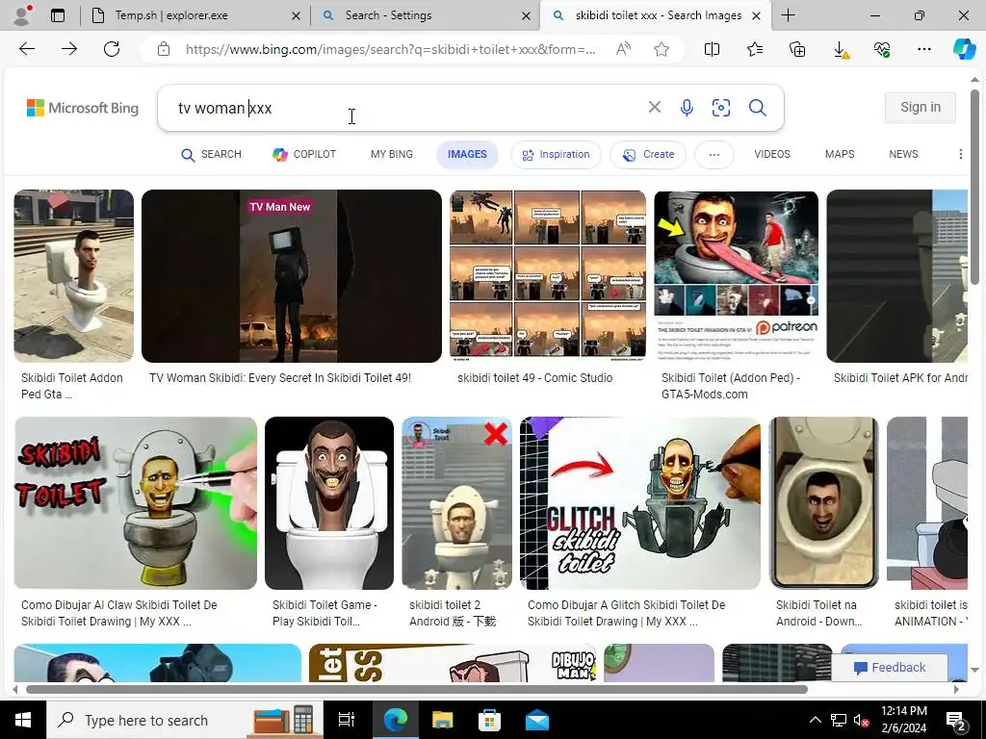Open the Copilot sidebar icon
Screen dimensions: 986x739
(964, 49)
